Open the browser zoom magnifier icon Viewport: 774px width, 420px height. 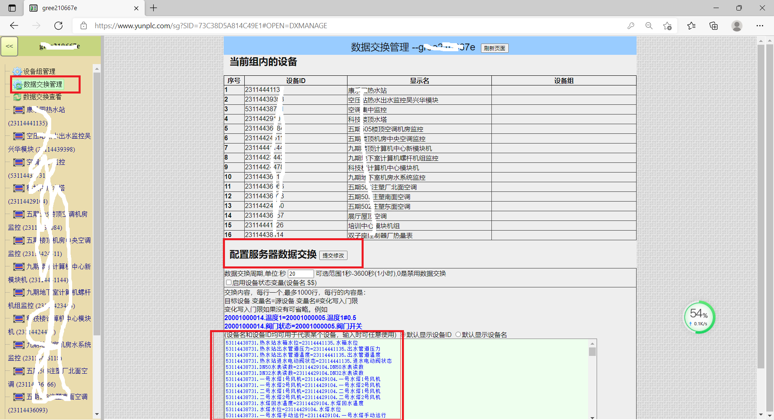(x=649, y=26)
